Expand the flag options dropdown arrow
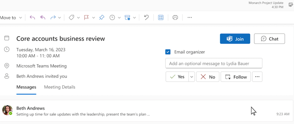The height and width of the screenshot is (124, 294). [x=93, y=18]
